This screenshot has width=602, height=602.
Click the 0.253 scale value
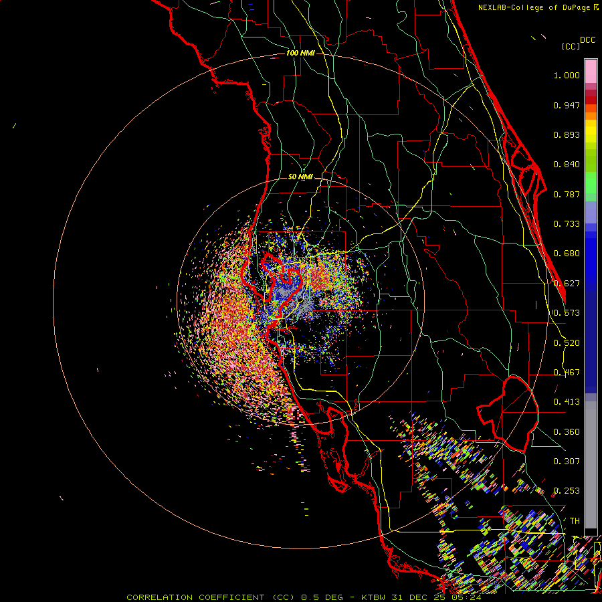(567, 491)
